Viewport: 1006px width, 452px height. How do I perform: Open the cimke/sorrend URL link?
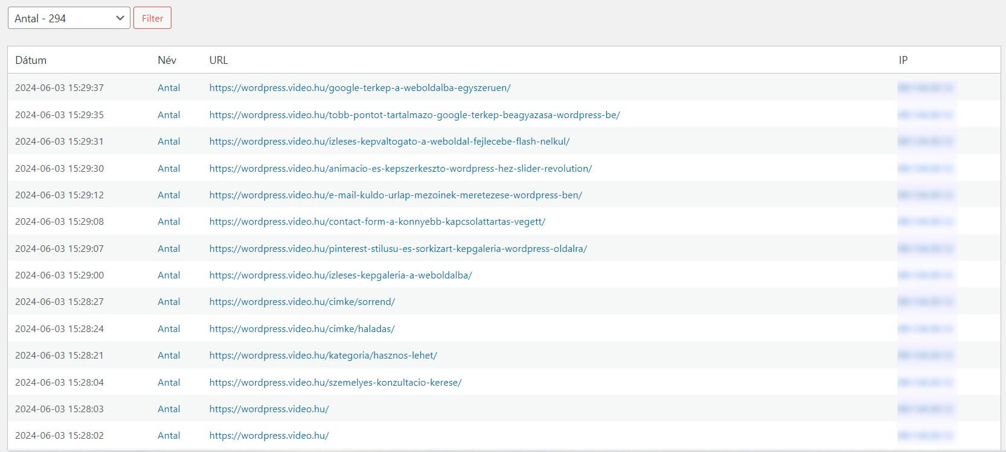[302, 302]
